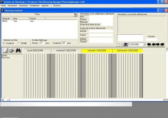168x118 pixels.
Task: Jump back with the first left arrow button
Action: coord(149,44)
